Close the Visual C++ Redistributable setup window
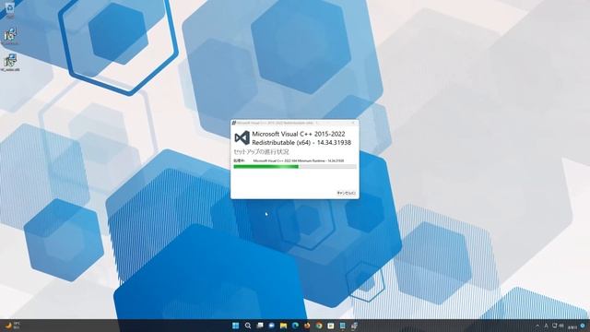 click(x=353, y=123)
